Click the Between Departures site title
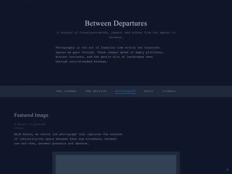This screenshot has width=232, height=174. pos(116,23)
